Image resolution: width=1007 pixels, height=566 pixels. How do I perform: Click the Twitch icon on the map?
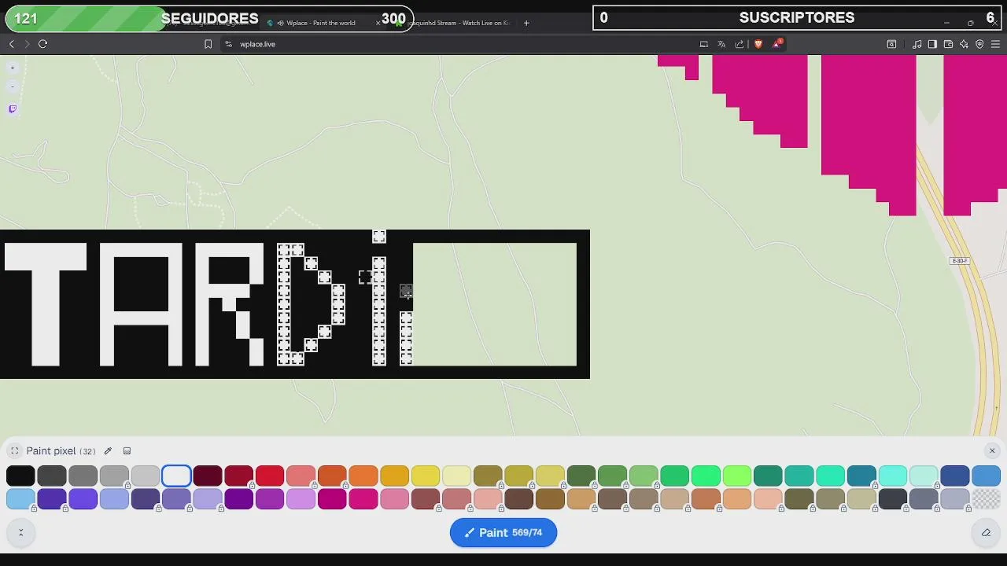pyautogui.click(x=13, y=109)
